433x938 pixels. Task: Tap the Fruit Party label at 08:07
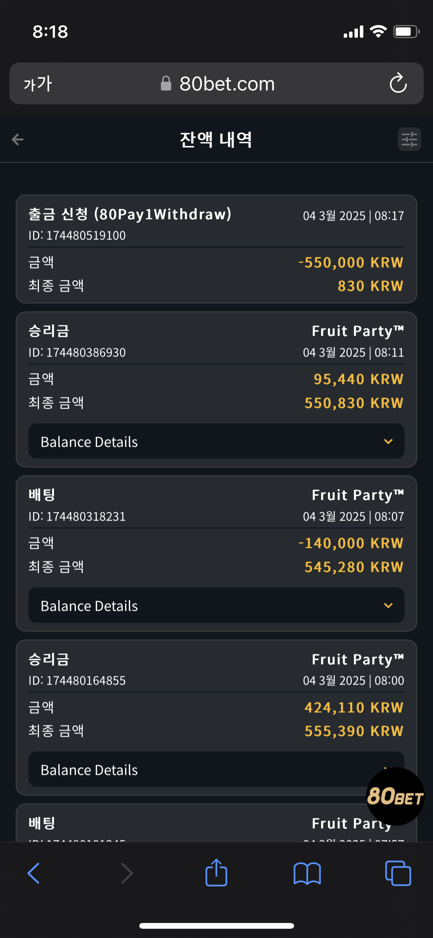[x=358, y=495]
